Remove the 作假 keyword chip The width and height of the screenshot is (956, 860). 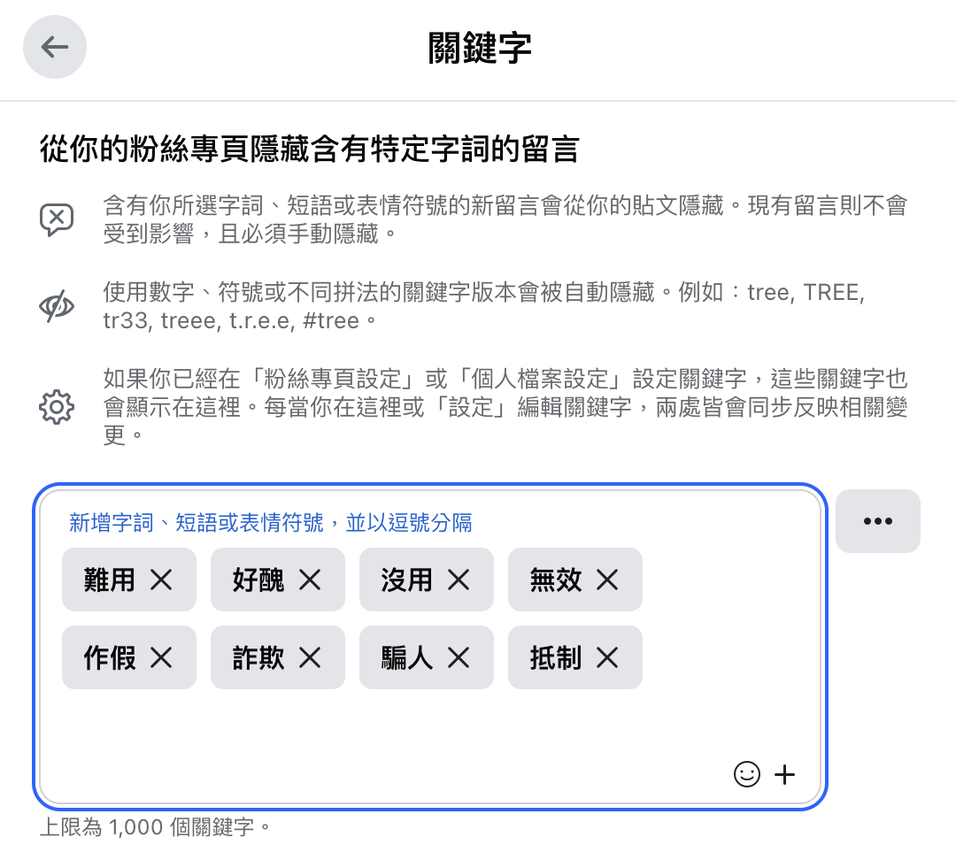(x=162, y=657)
